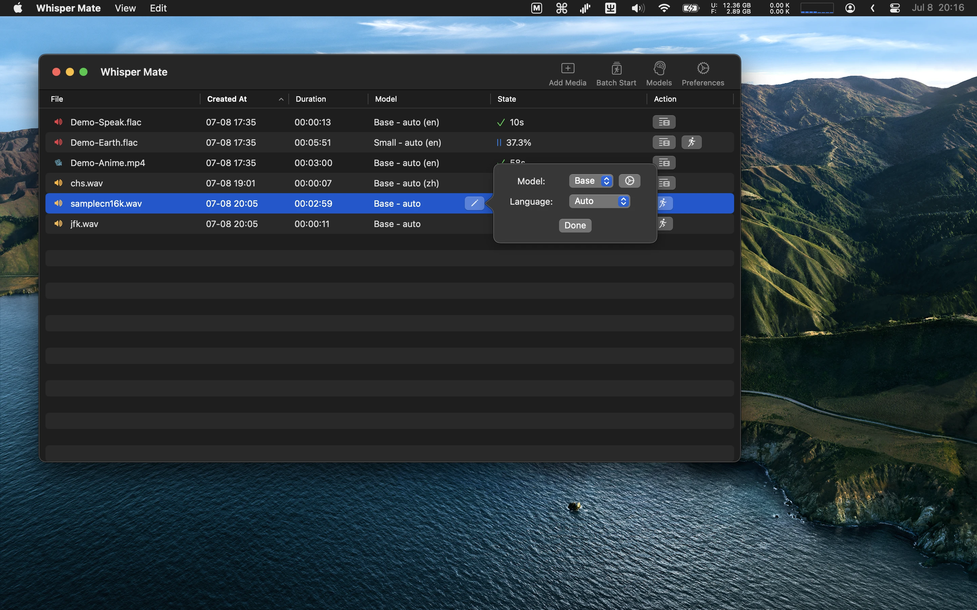The image size is (977, 610).
Task: Click the speaker icon of chs.wav
Action: (59, 183)
